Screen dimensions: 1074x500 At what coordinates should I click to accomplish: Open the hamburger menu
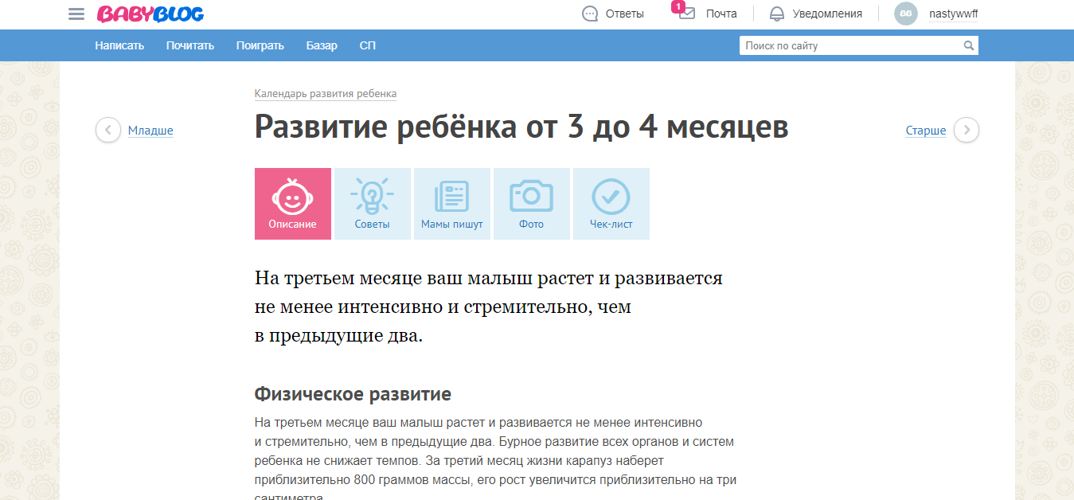76,14
